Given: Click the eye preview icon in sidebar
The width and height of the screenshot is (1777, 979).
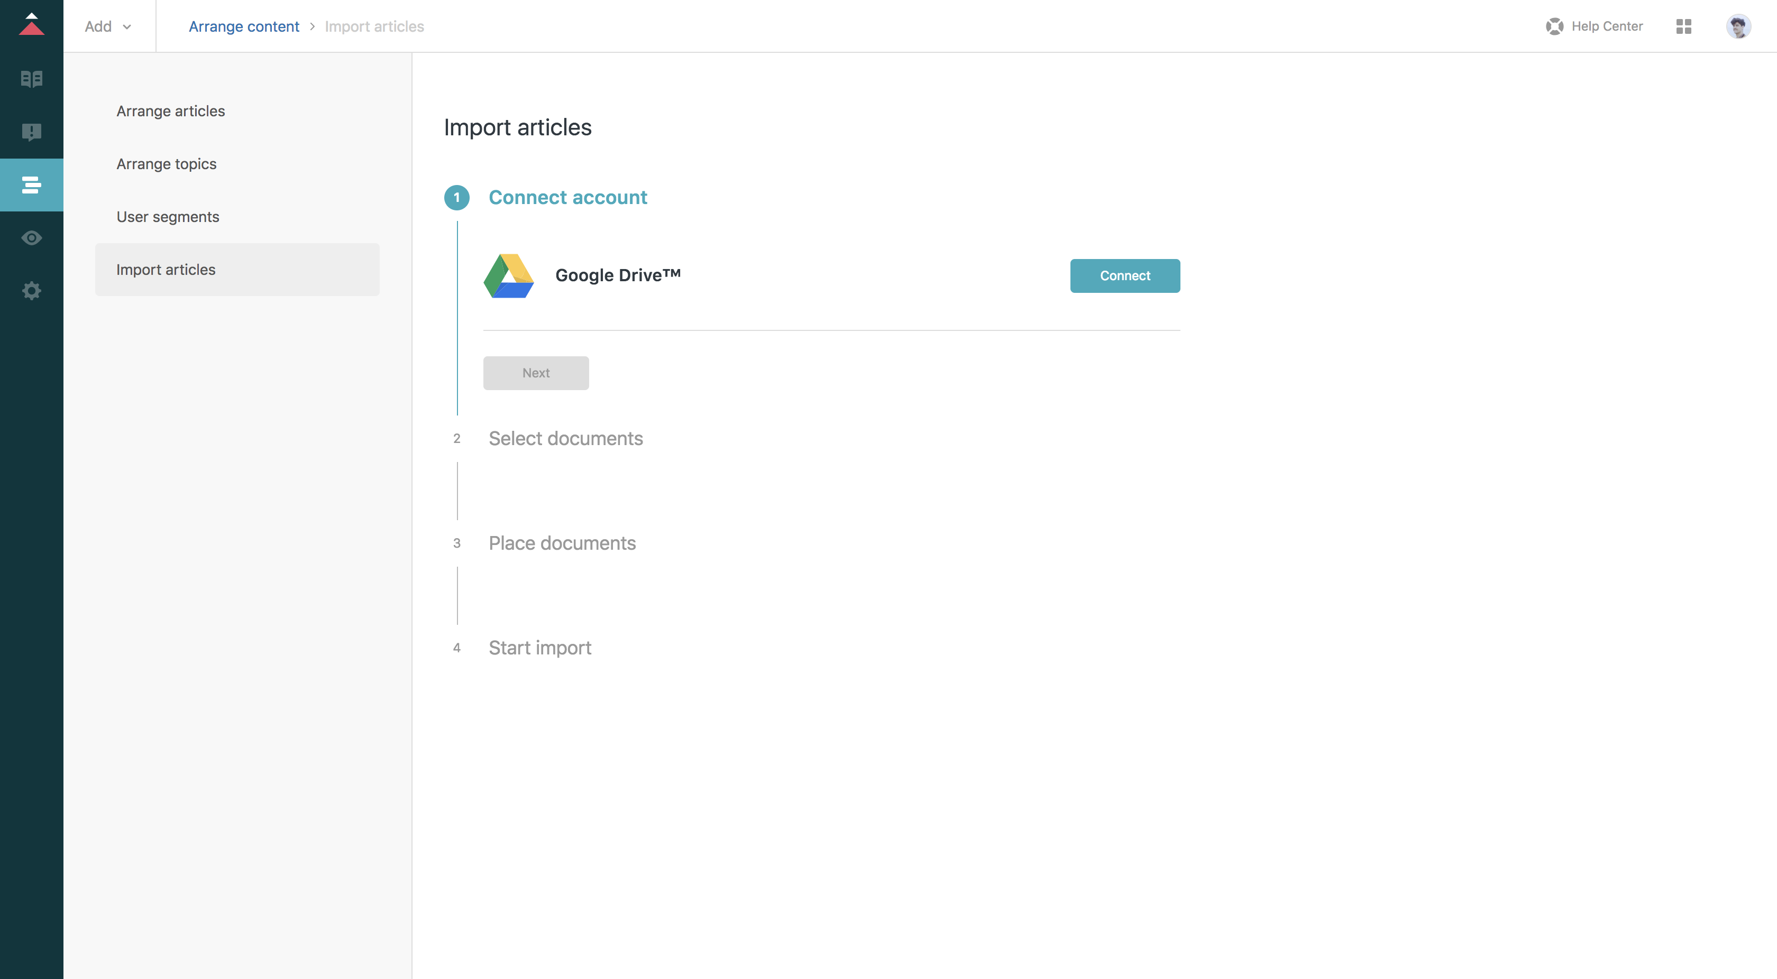Looking at the screenshot, I should point(32,238).
